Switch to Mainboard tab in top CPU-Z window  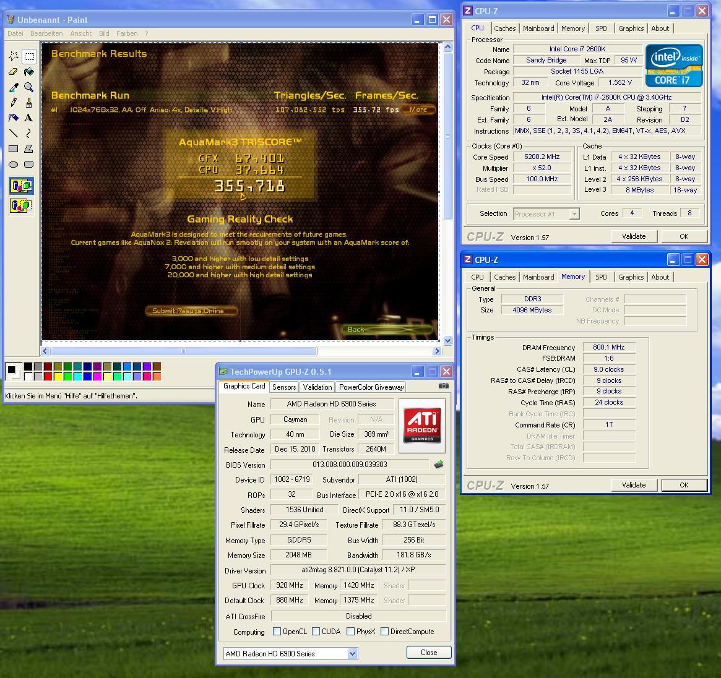click(x=538, y=28)
